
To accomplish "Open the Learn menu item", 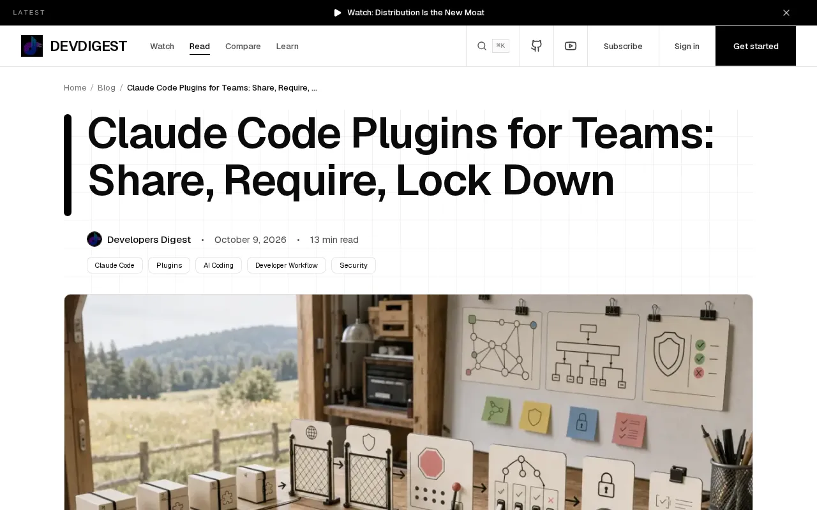I will coord(287,46).
